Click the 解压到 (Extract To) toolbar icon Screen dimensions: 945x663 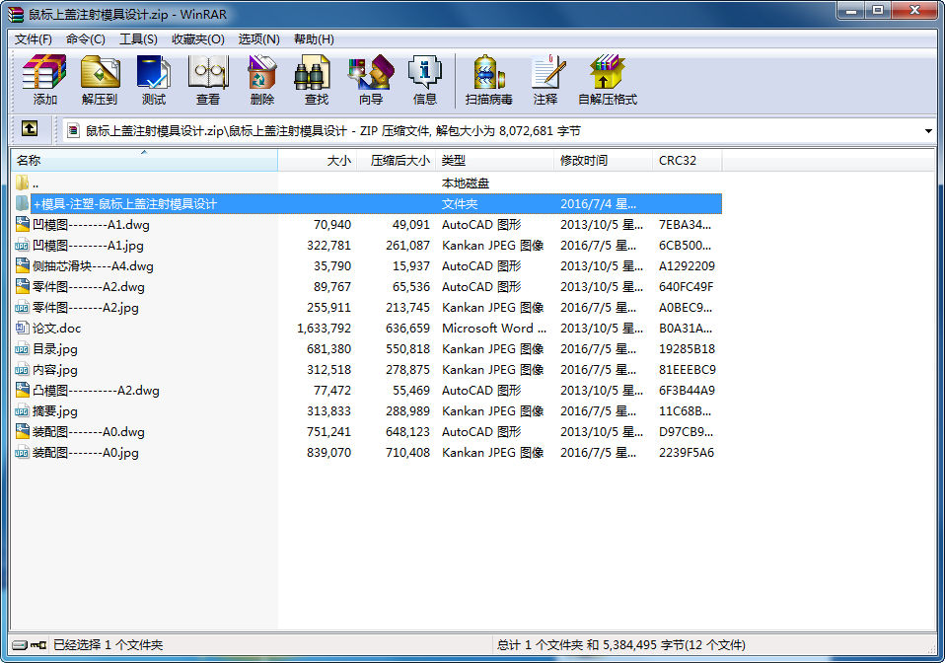100,72
